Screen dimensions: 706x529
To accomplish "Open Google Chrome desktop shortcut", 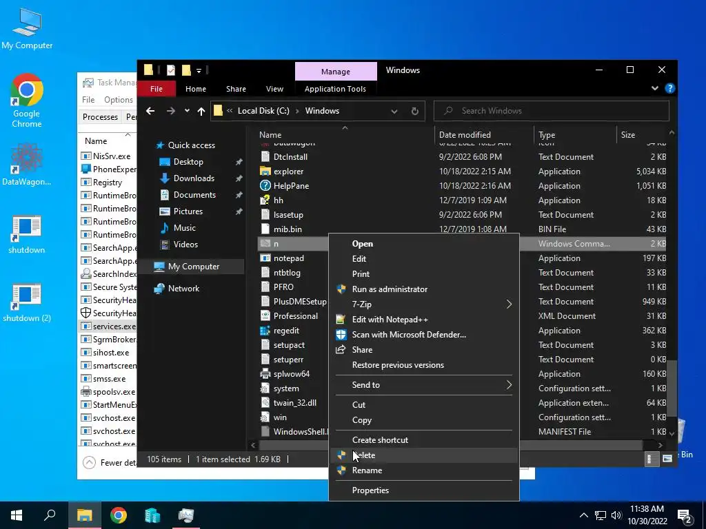I will [27, 101].
